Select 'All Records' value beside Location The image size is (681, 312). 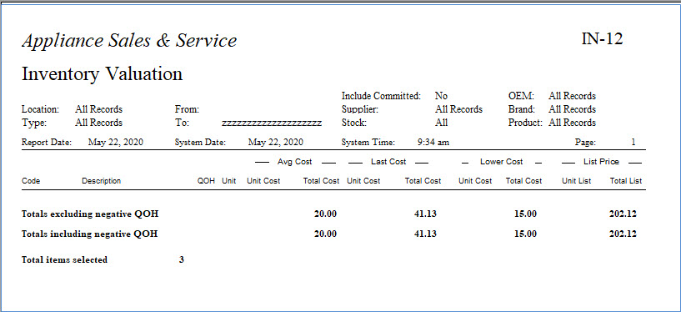pyautogui.click(x=98, y=109)
